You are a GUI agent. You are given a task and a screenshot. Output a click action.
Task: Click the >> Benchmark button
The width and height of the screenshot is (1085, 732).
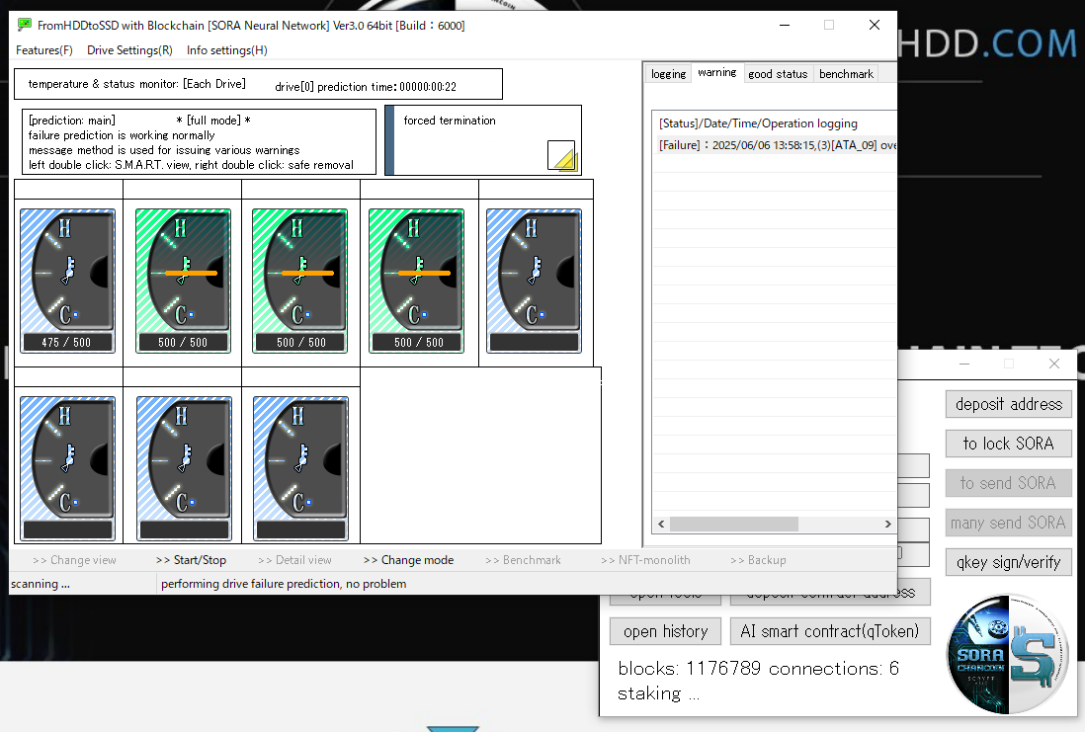[x=523, y=560]
